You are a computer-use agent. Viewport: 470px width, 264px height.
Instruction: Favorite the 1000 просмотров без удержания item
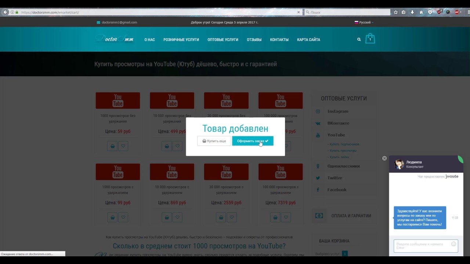pyautogui.click(x=123, y=146)
